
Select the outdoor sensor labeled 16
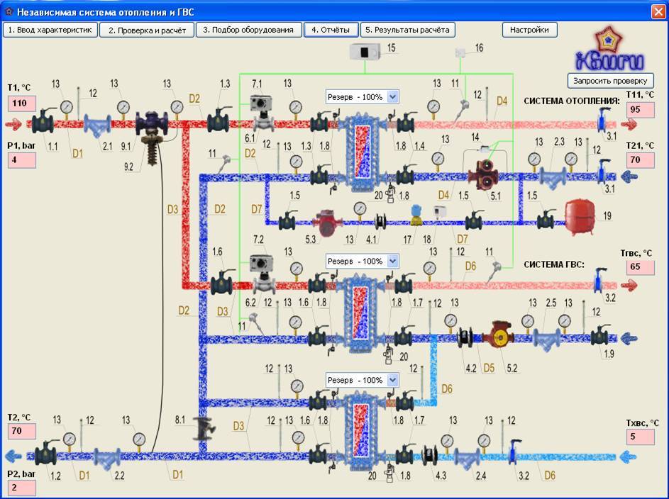(461, 52)
